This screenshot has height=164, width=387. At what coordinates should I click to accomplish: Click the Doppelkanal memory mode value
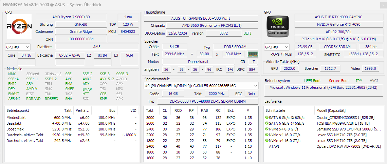tap(198, 62)
